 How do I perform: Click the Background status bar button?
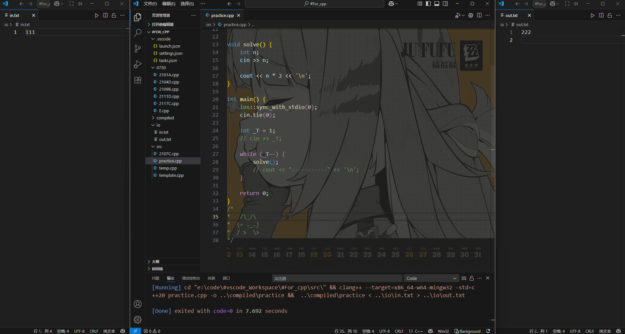click(467, 331)
